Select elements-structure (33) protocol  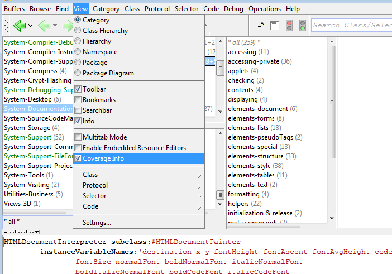(x=262, y=156)
